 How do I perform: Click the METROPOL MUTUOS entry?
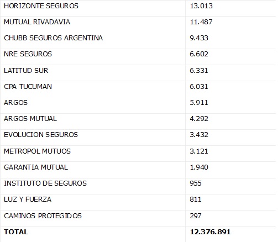(x=37, y=151)
